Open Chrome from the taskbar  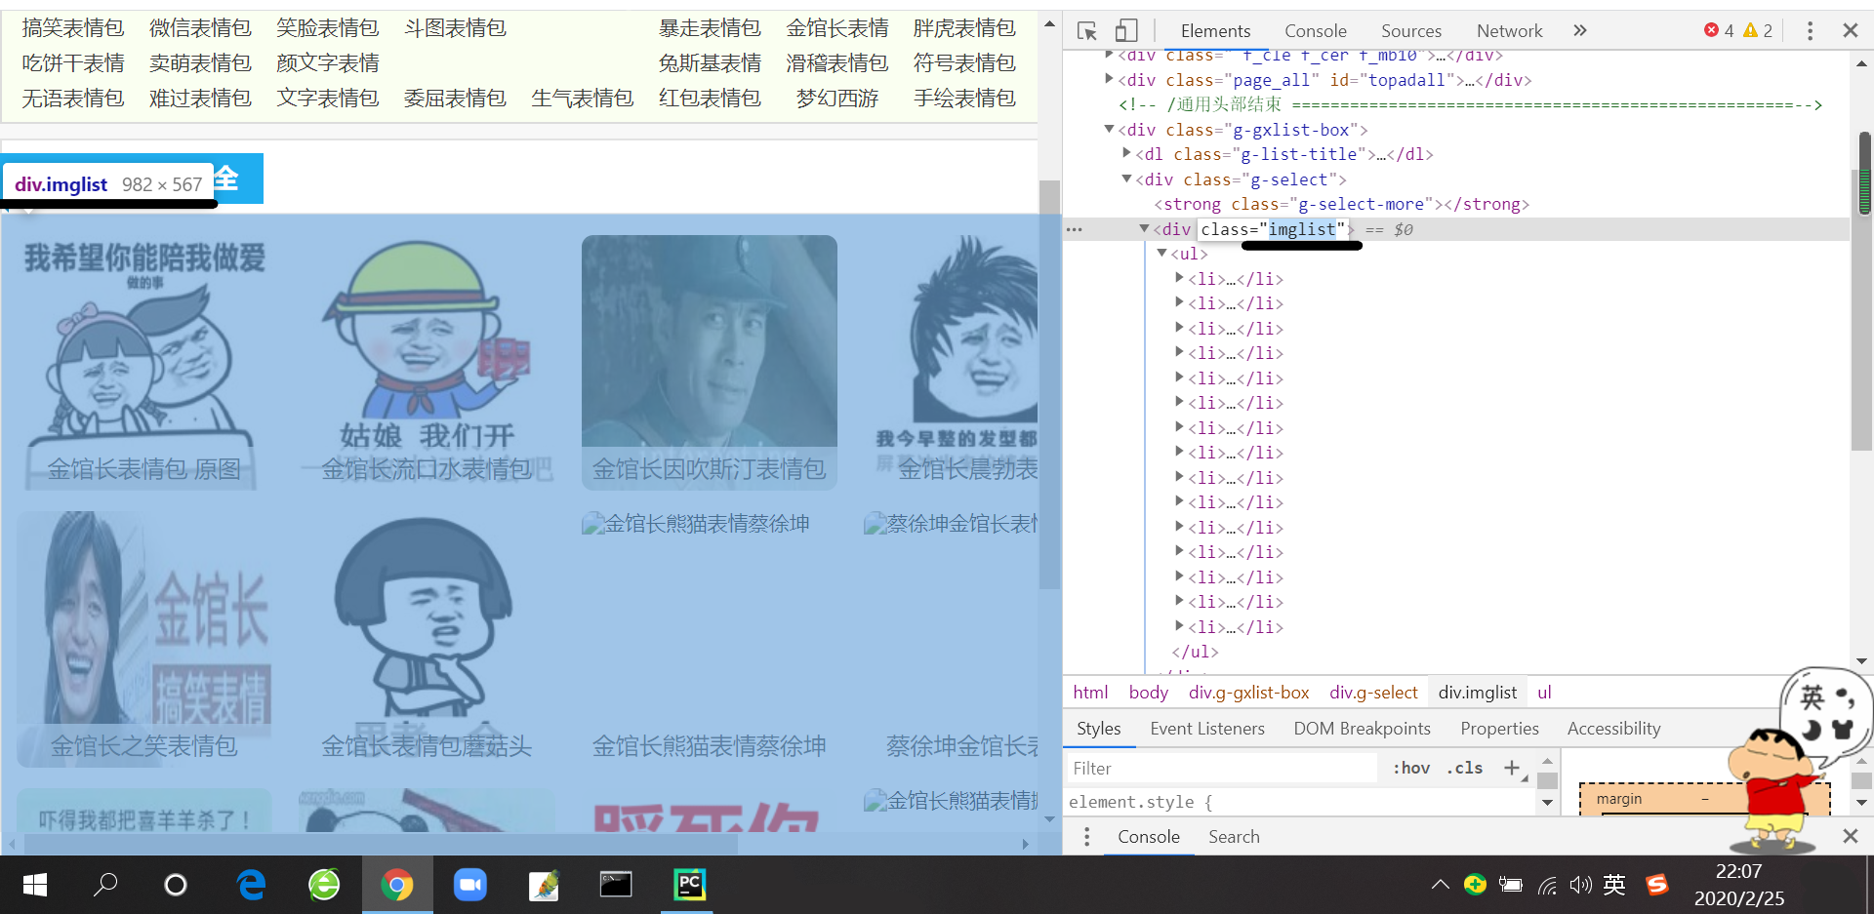pyautogui.click(x=397, y=885)
